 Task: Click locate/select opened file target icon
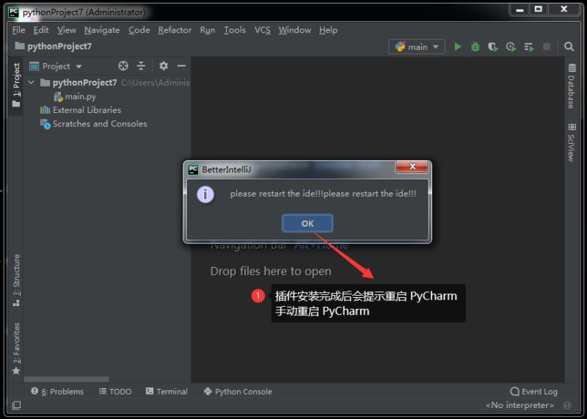coord(123,66)
